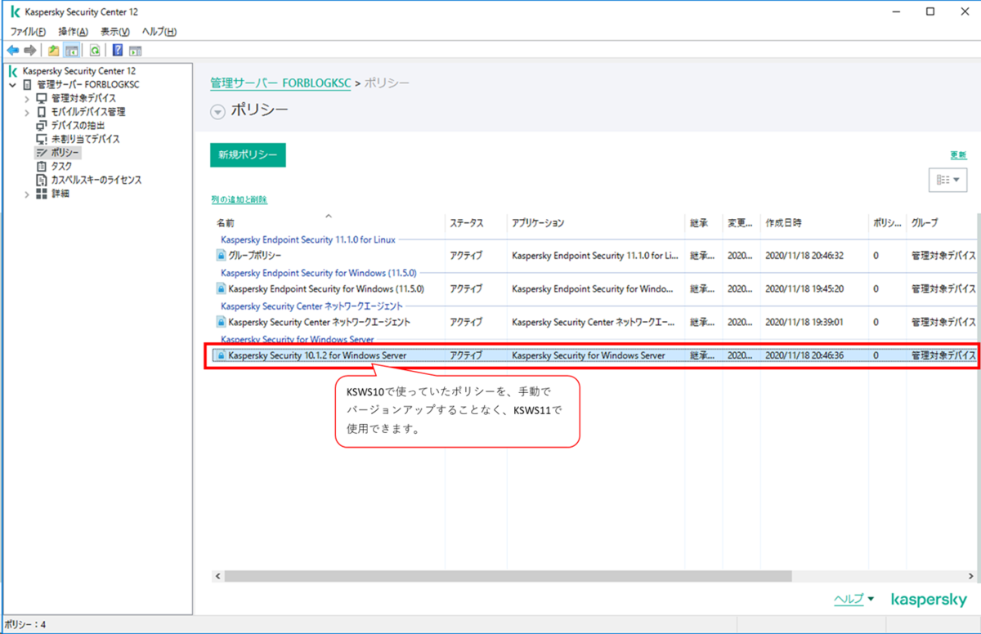Select Kaspersky Security Center ネットワークエージェント policy name
Screen dimensions: 981x634
point(320,322)
